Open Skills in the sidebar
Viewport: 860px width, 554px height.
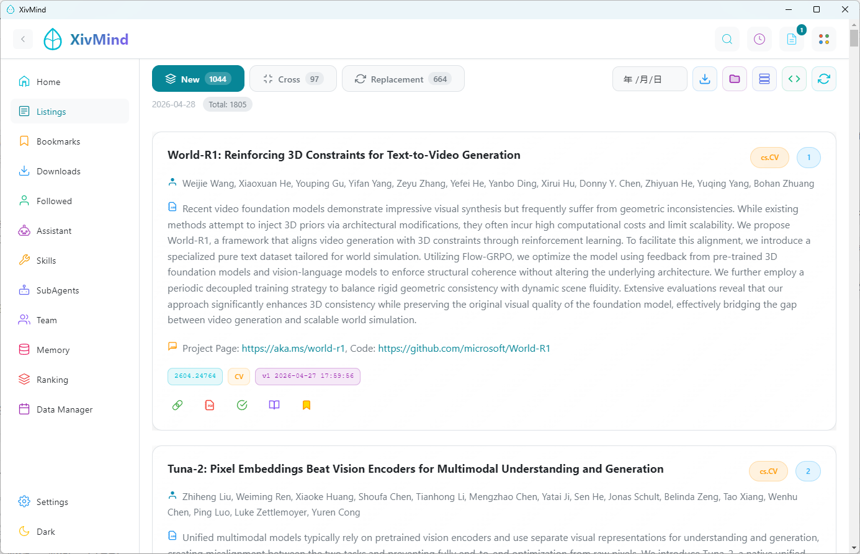click(70, 261)
